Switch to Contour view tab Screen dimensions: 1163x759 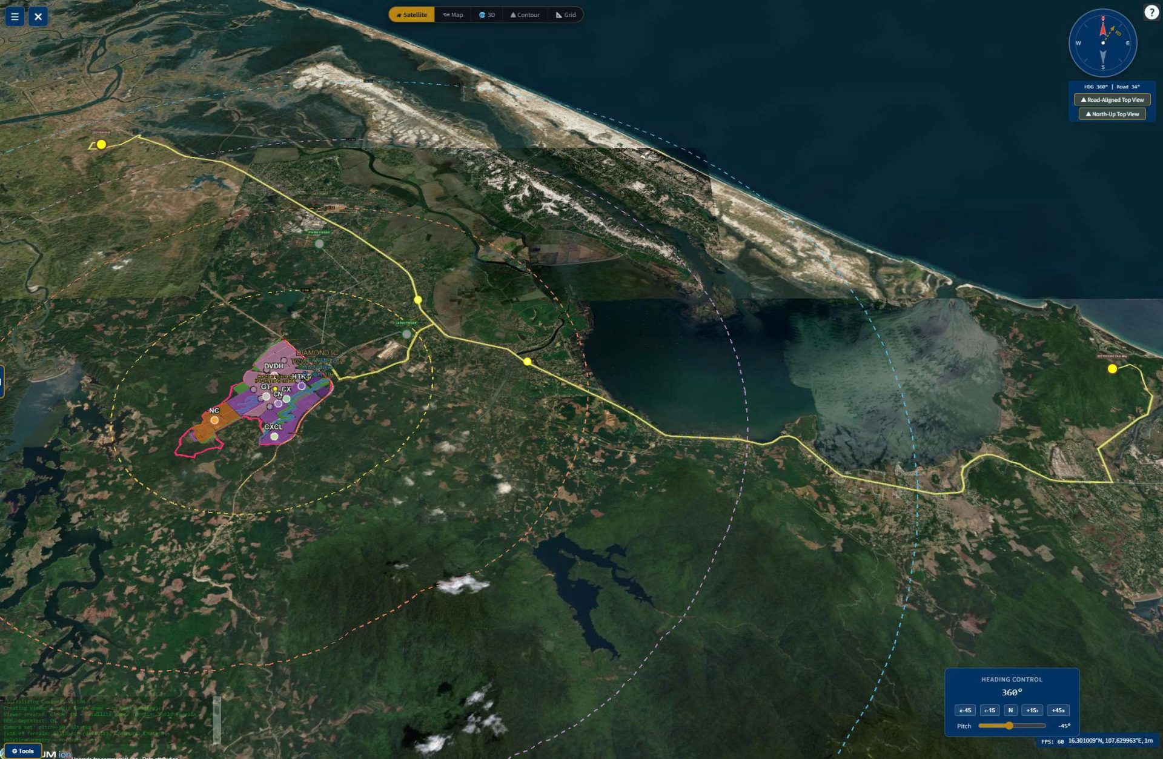coord(525,15)
